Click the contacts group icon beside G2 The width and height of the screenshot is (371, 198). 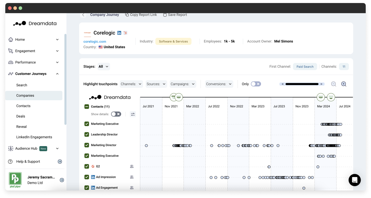[132, 166]
